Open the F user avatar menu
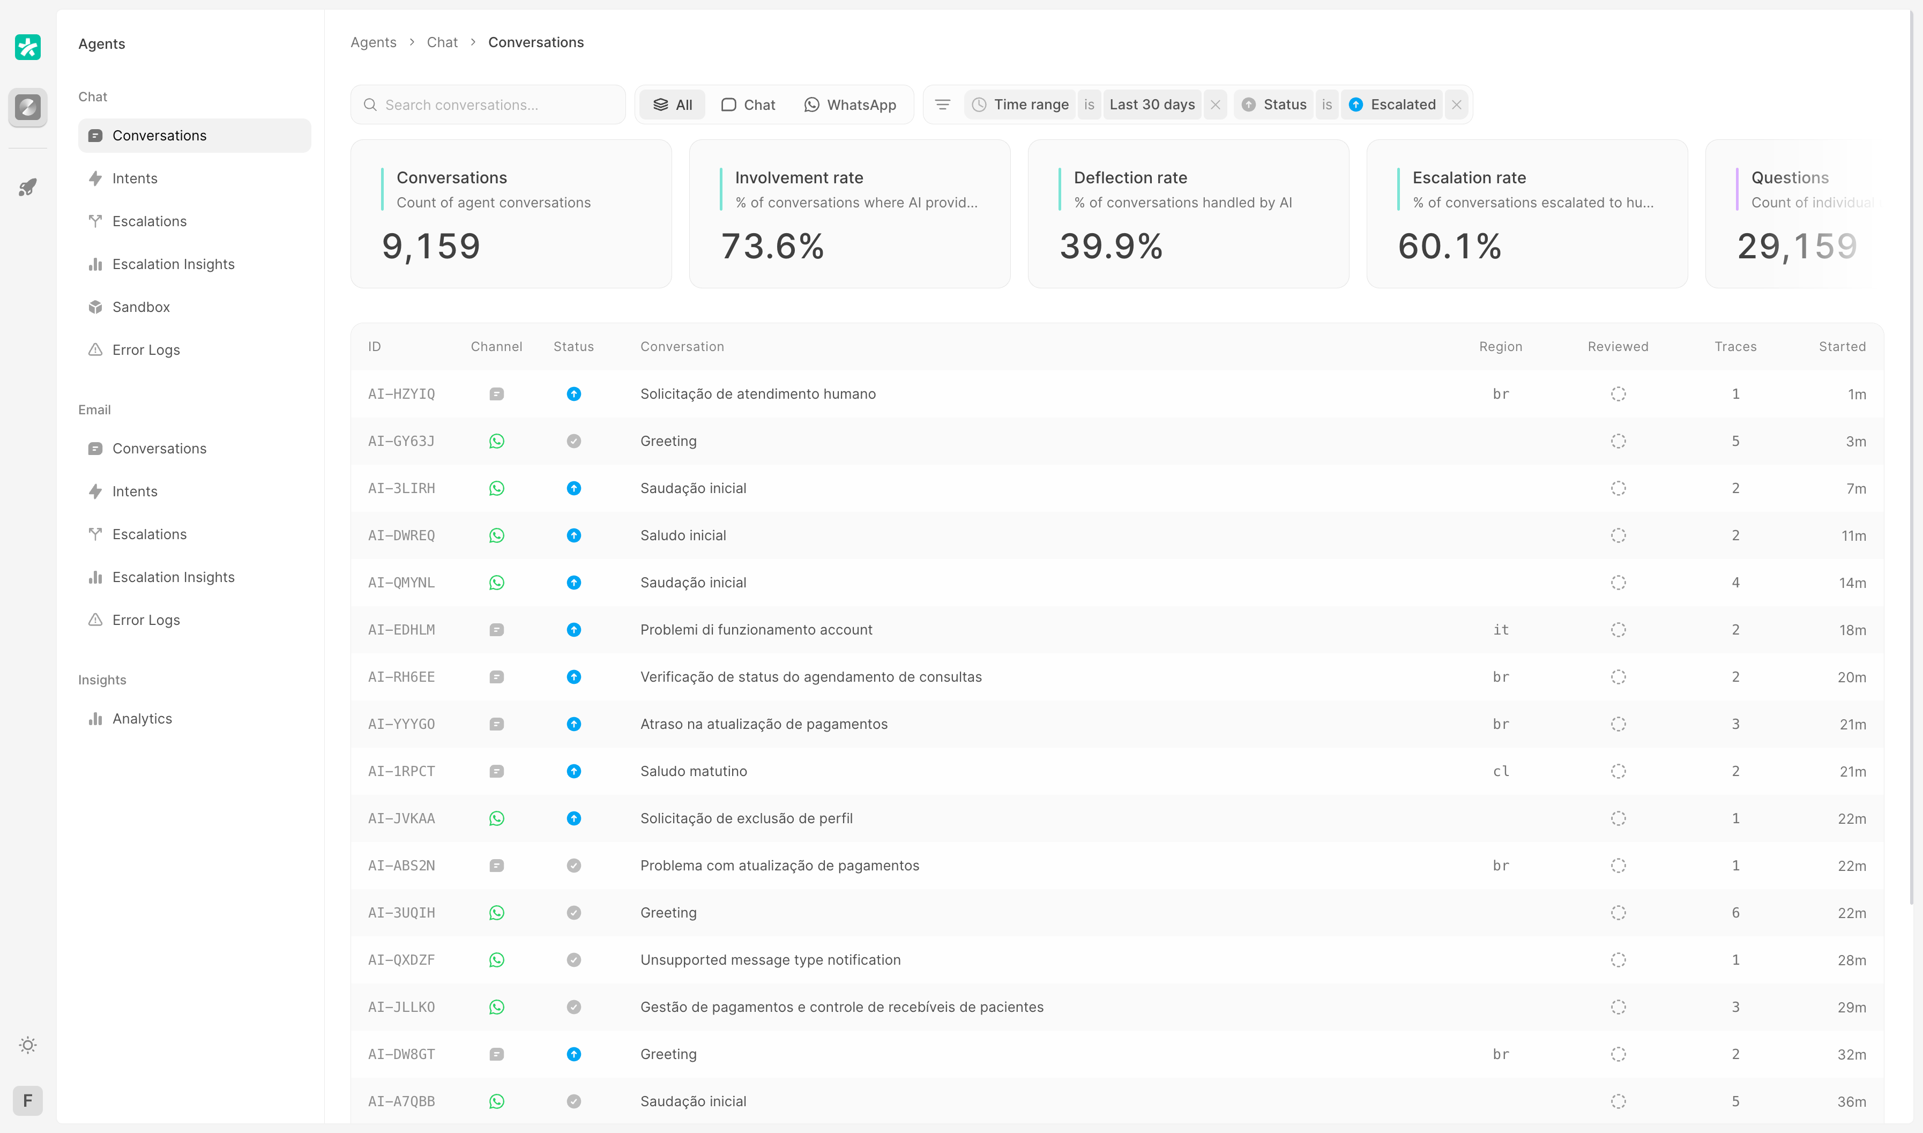1923x1133 pixels. 28,1100
